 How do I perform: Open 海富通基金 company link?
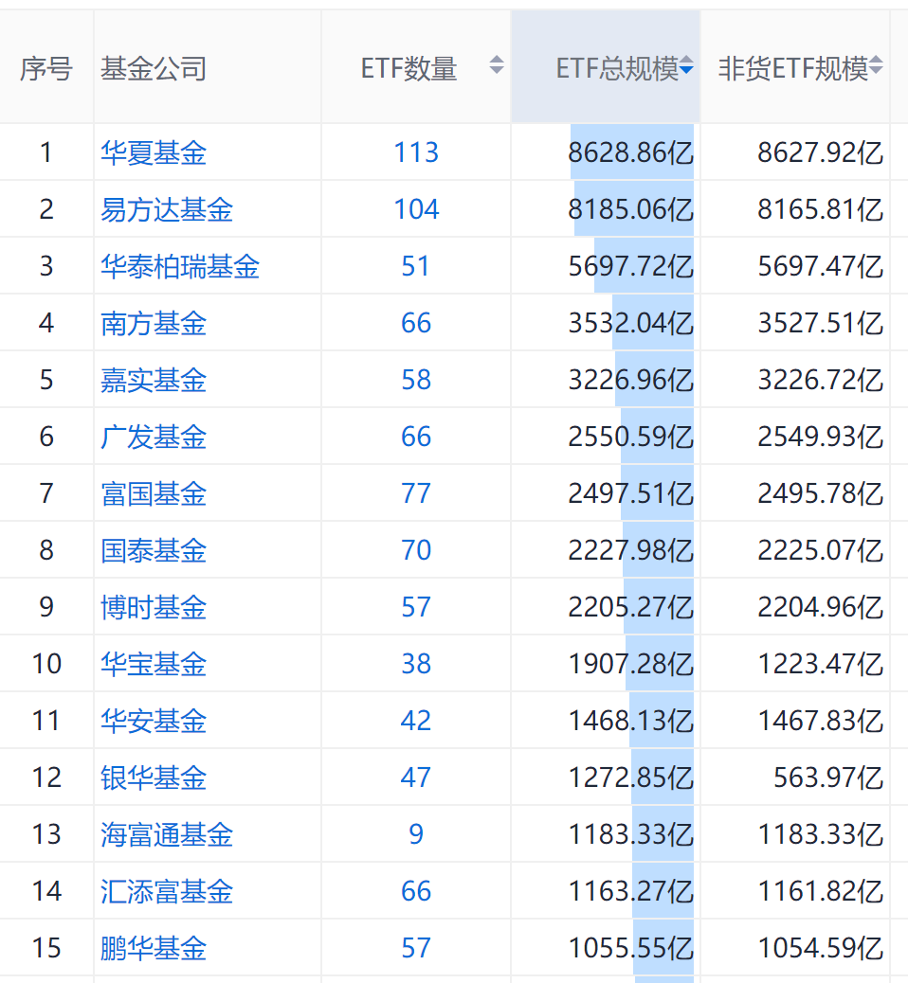(167, 834)
